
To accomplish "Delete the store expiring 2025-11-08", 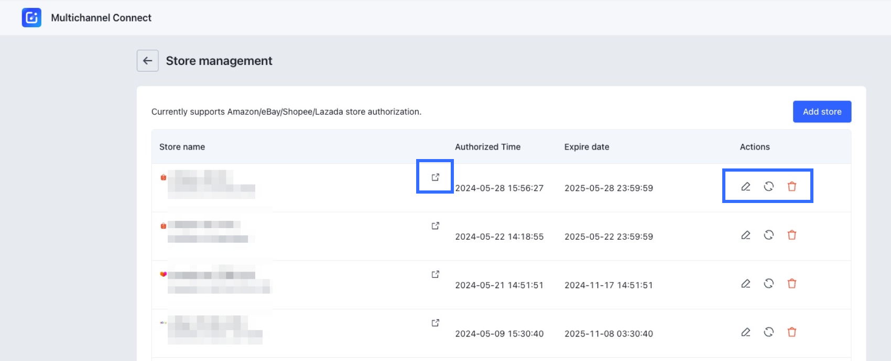I will coord(792,333).
